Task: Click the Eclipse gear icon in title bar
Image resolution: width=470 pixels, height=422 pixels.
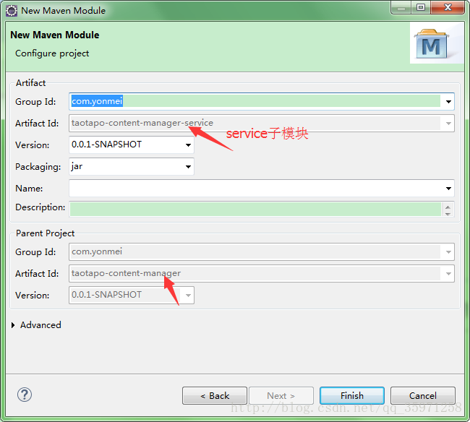Action: pyautogui.click(x=12, y=11)
